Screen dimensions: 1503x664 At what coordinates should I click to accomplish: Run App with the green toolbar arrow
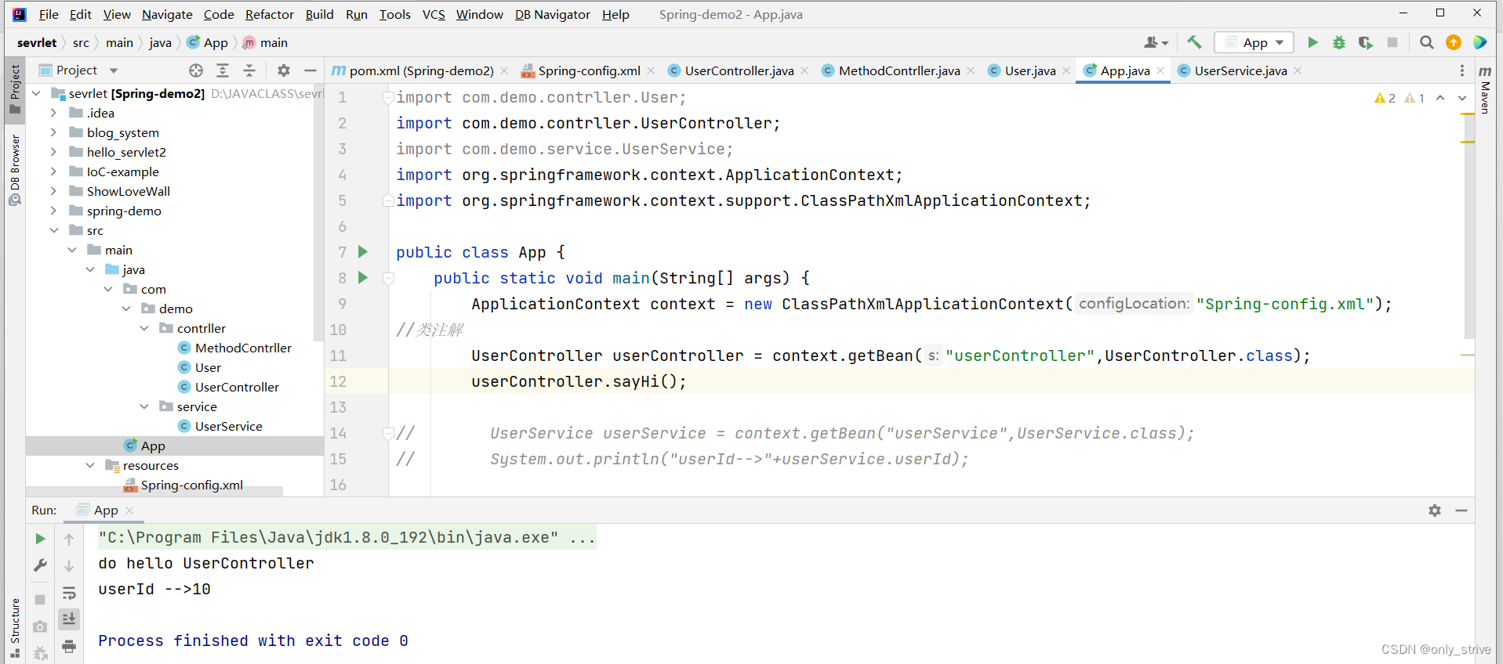pyautogui.click(x=1312, y=42)
